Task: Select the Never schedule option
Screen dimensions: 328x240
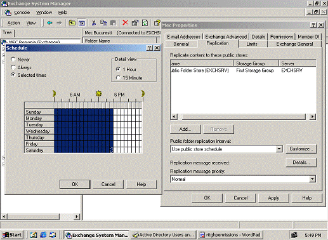Action: 13,59
